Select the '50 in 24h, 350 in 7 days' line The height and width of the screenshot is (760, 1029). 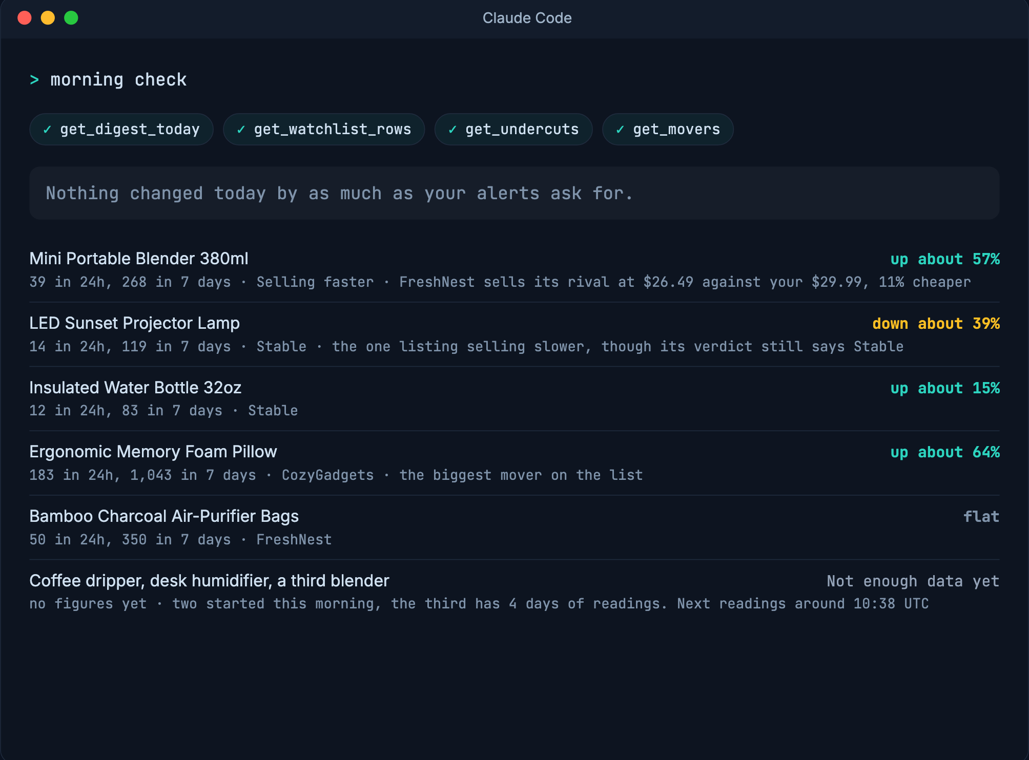[x=180, y=540]
